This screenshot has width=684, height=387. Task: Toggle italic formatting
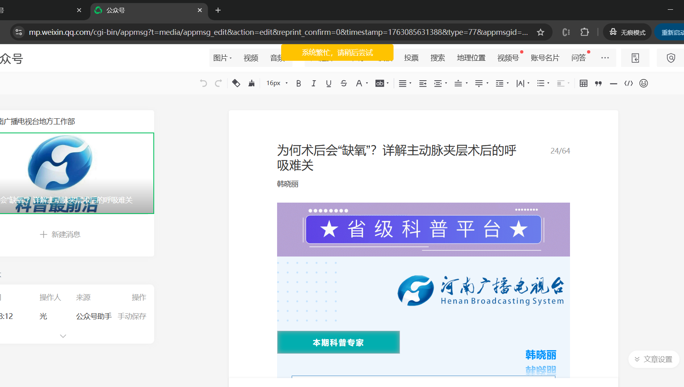click(x=314, y=83)
